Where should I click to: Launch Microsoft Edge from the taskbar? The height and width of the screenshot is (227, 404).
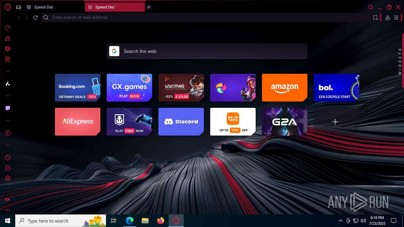130,221
